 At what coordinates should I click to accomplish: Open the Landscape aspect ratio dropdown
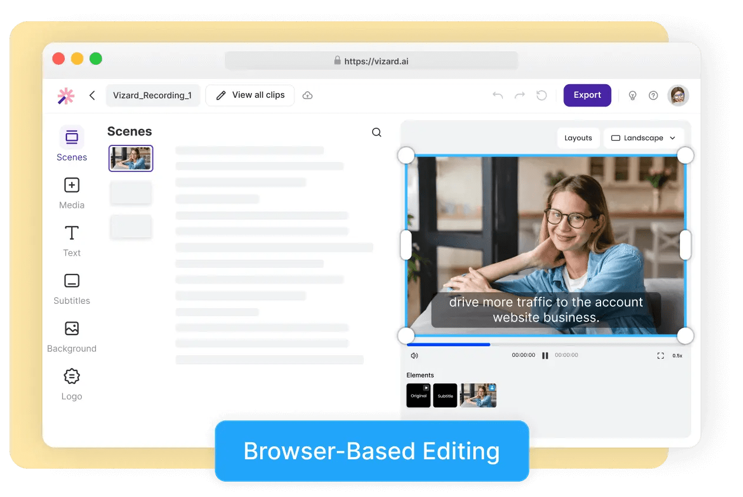point(644,137)
